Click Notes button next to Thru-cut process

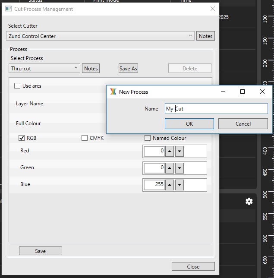pyautogui.click(x=91, y=68)
